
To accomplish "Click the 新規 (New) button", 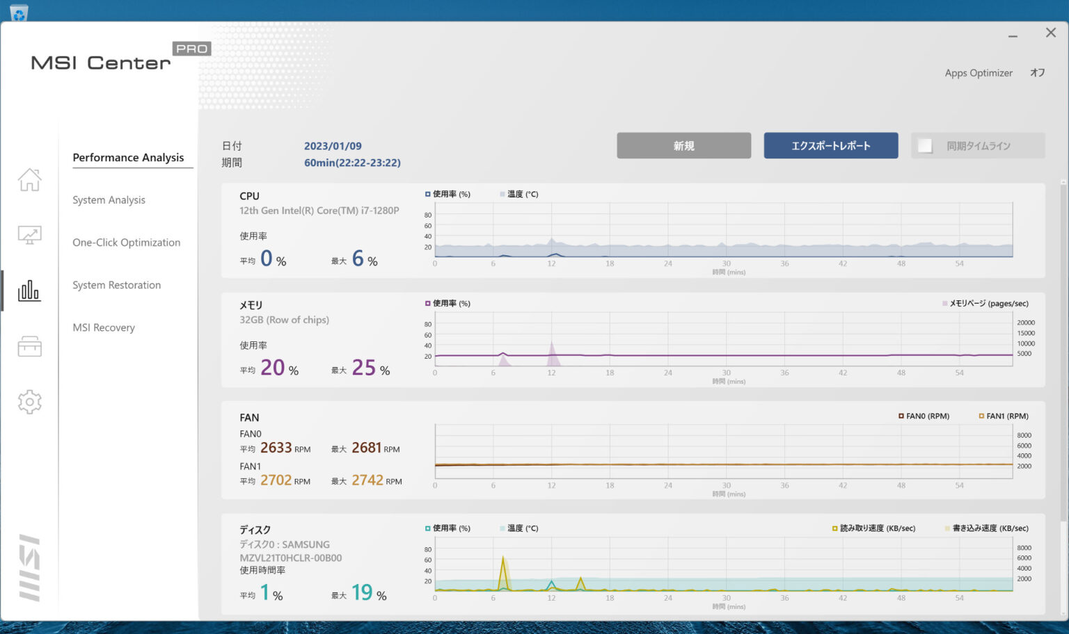I will pyautogui.click(x=683, y=146).
